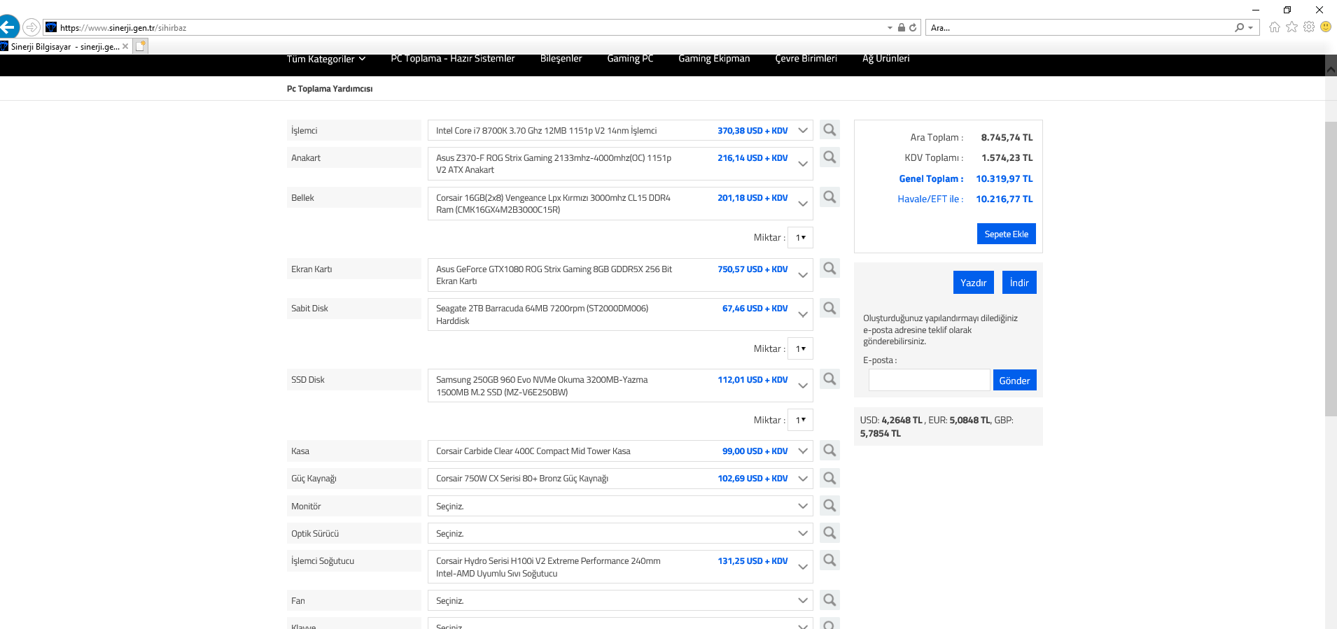
Task: Open the Tüm Kategoriler menu
Action: point(326,59)
